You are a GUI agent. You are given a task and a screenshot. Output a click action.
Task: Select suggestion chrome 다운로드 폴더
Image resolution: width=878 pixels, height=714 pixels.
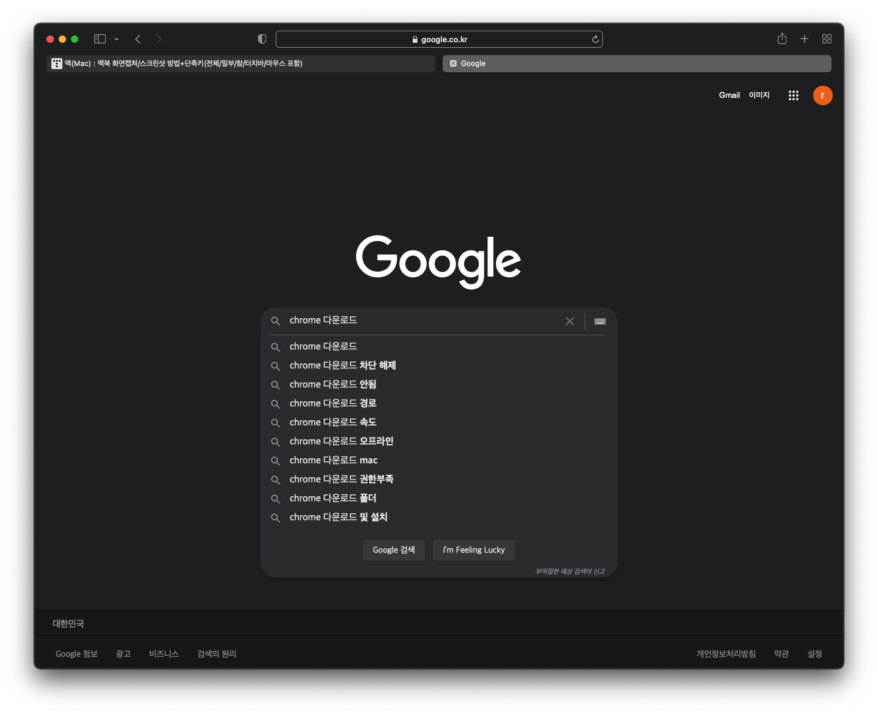(x=439, y=498)
